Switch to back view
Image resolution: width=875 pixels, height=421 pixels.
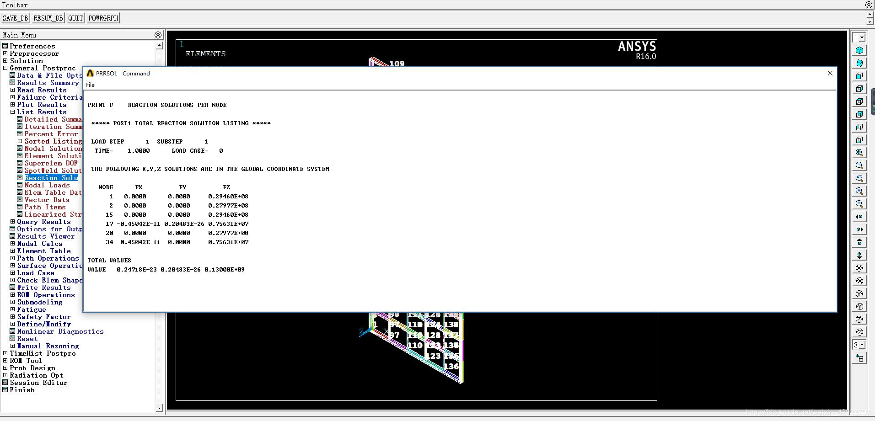(859, 114)
